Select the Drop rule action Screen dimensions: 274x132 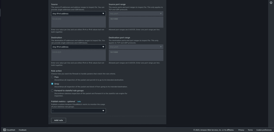[52, 84]
